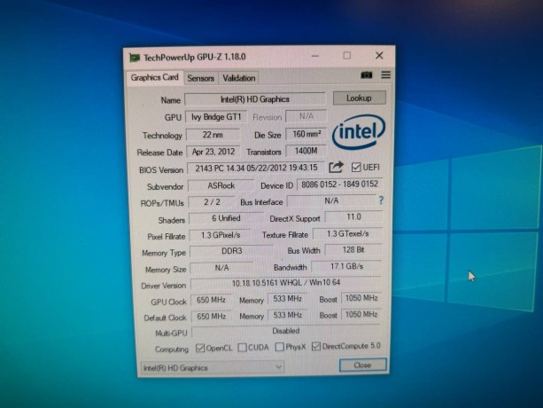543x408 pixels.
Task: Toggle the UEFI checkbox
Action: pyautogui.click(x=355, y=168)
